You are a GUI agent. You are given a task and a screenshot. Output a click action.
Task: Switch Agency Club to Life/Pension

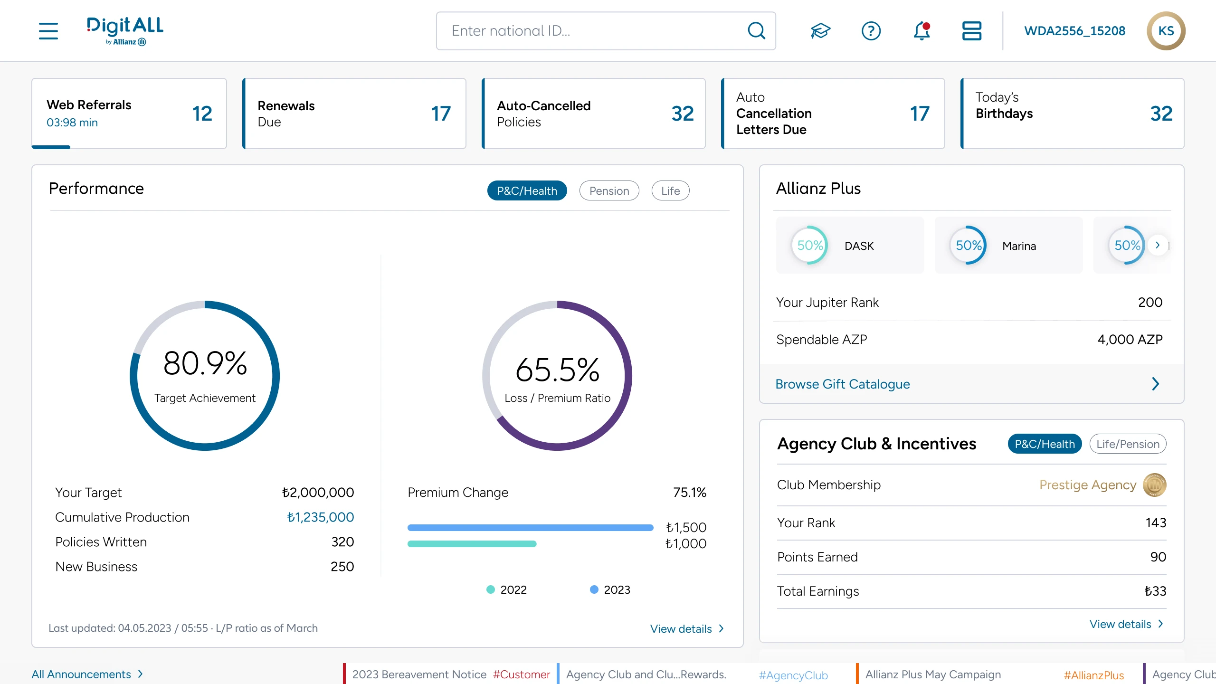[1128, 444]
